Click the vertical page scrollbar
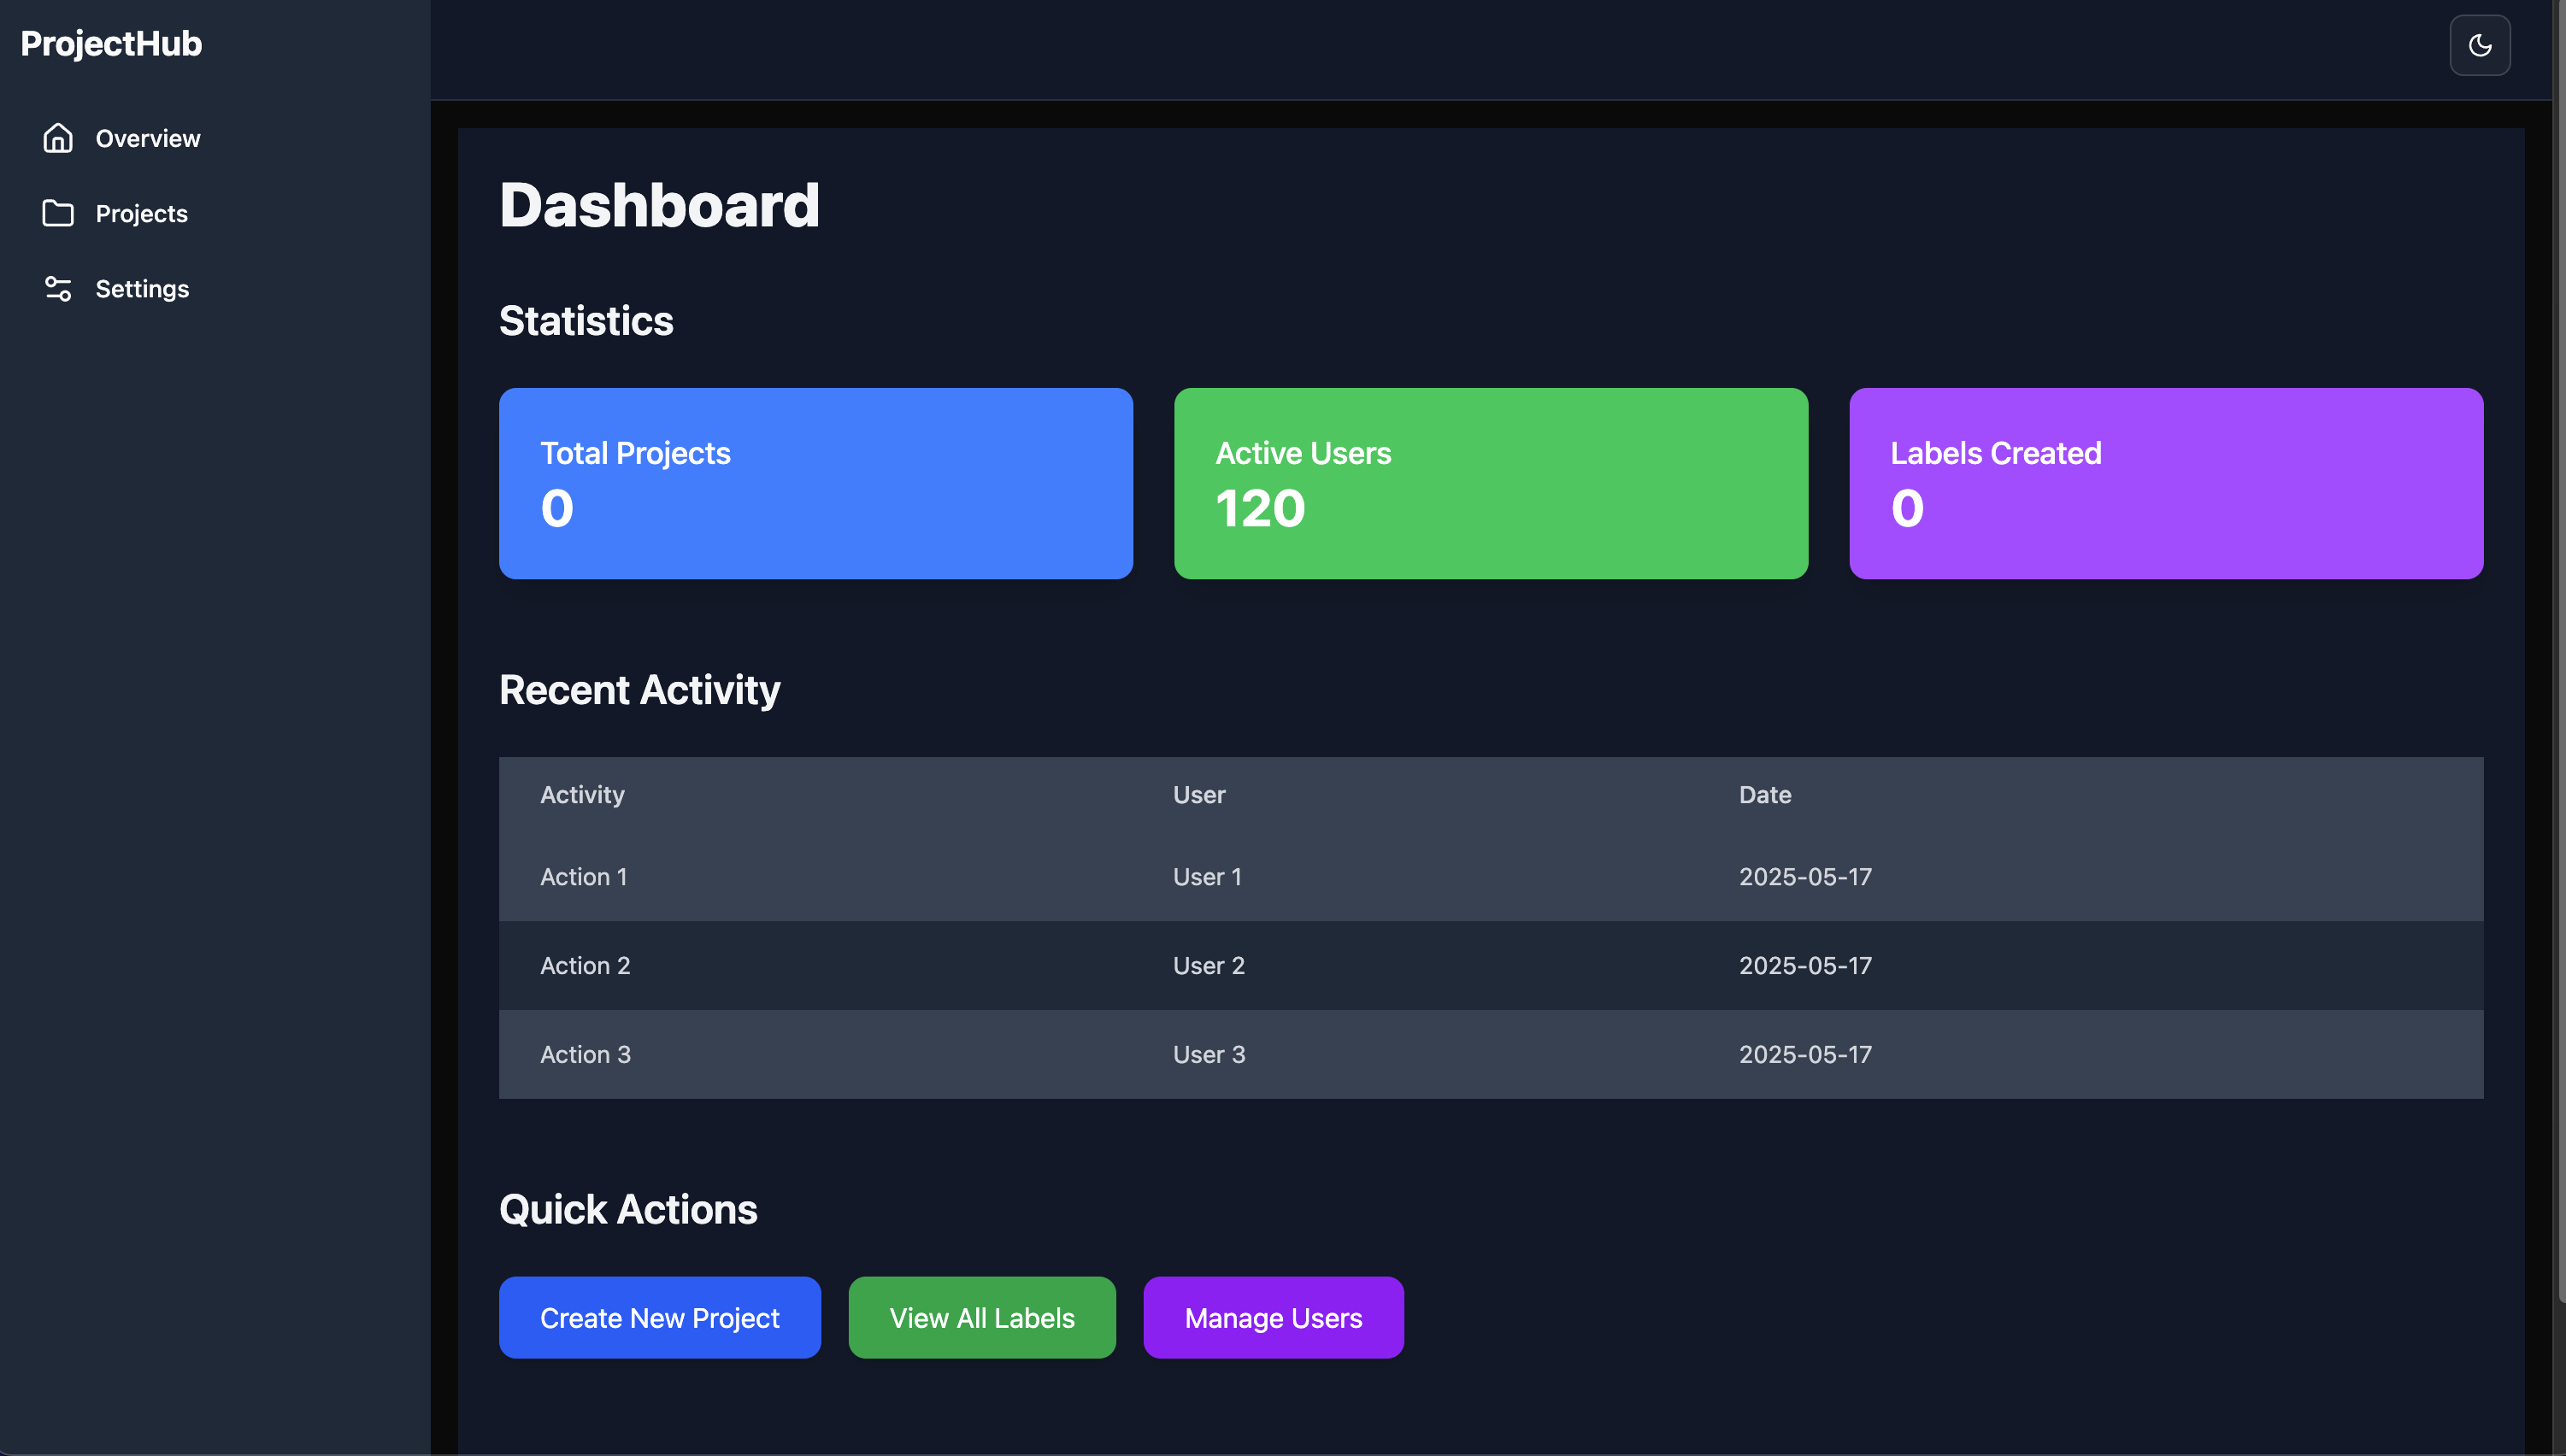The width and height of the screenshot is (2566, 1456). 2559,650
